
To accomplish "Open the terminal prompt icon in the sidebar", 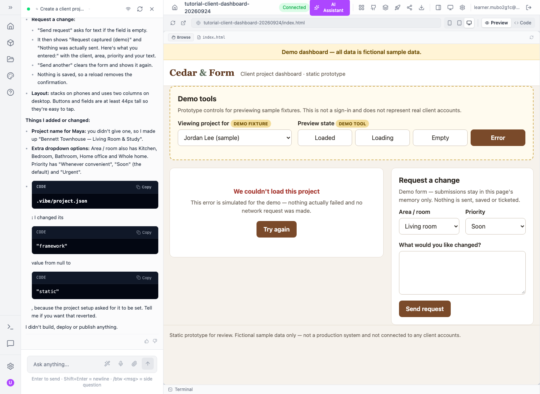I will [x=10, y=327].
